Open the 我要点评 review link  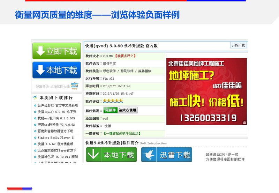(126, 56)
